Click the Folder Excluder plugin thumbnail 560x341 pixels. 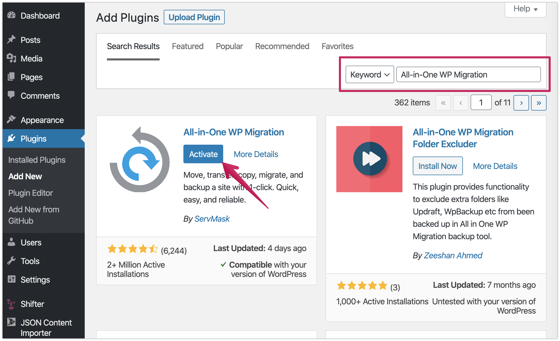369,159
